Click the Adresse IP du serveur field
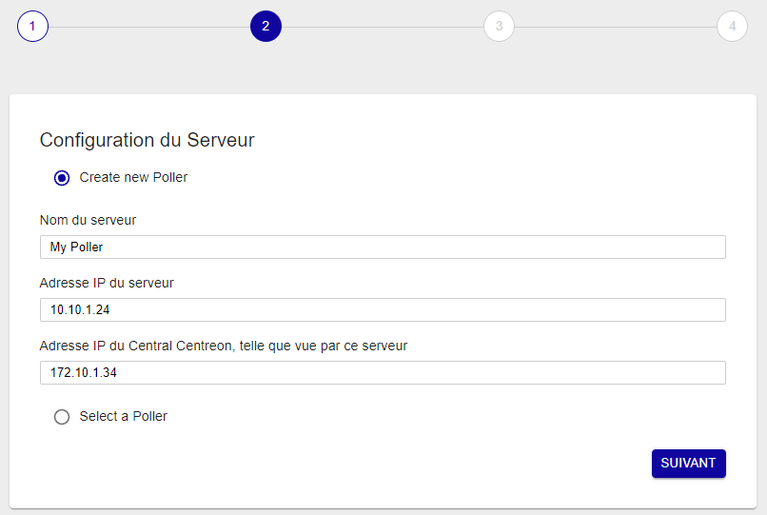Image resolution: width=767 pixels, height=515 pixels. [x=383, y=310]
